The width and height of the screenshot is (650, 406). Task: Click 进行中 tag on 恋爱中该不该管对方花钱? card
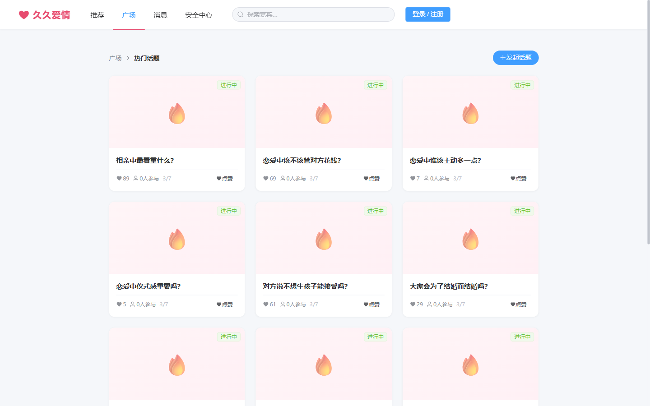pyautogui.click(x=375, y=85)
